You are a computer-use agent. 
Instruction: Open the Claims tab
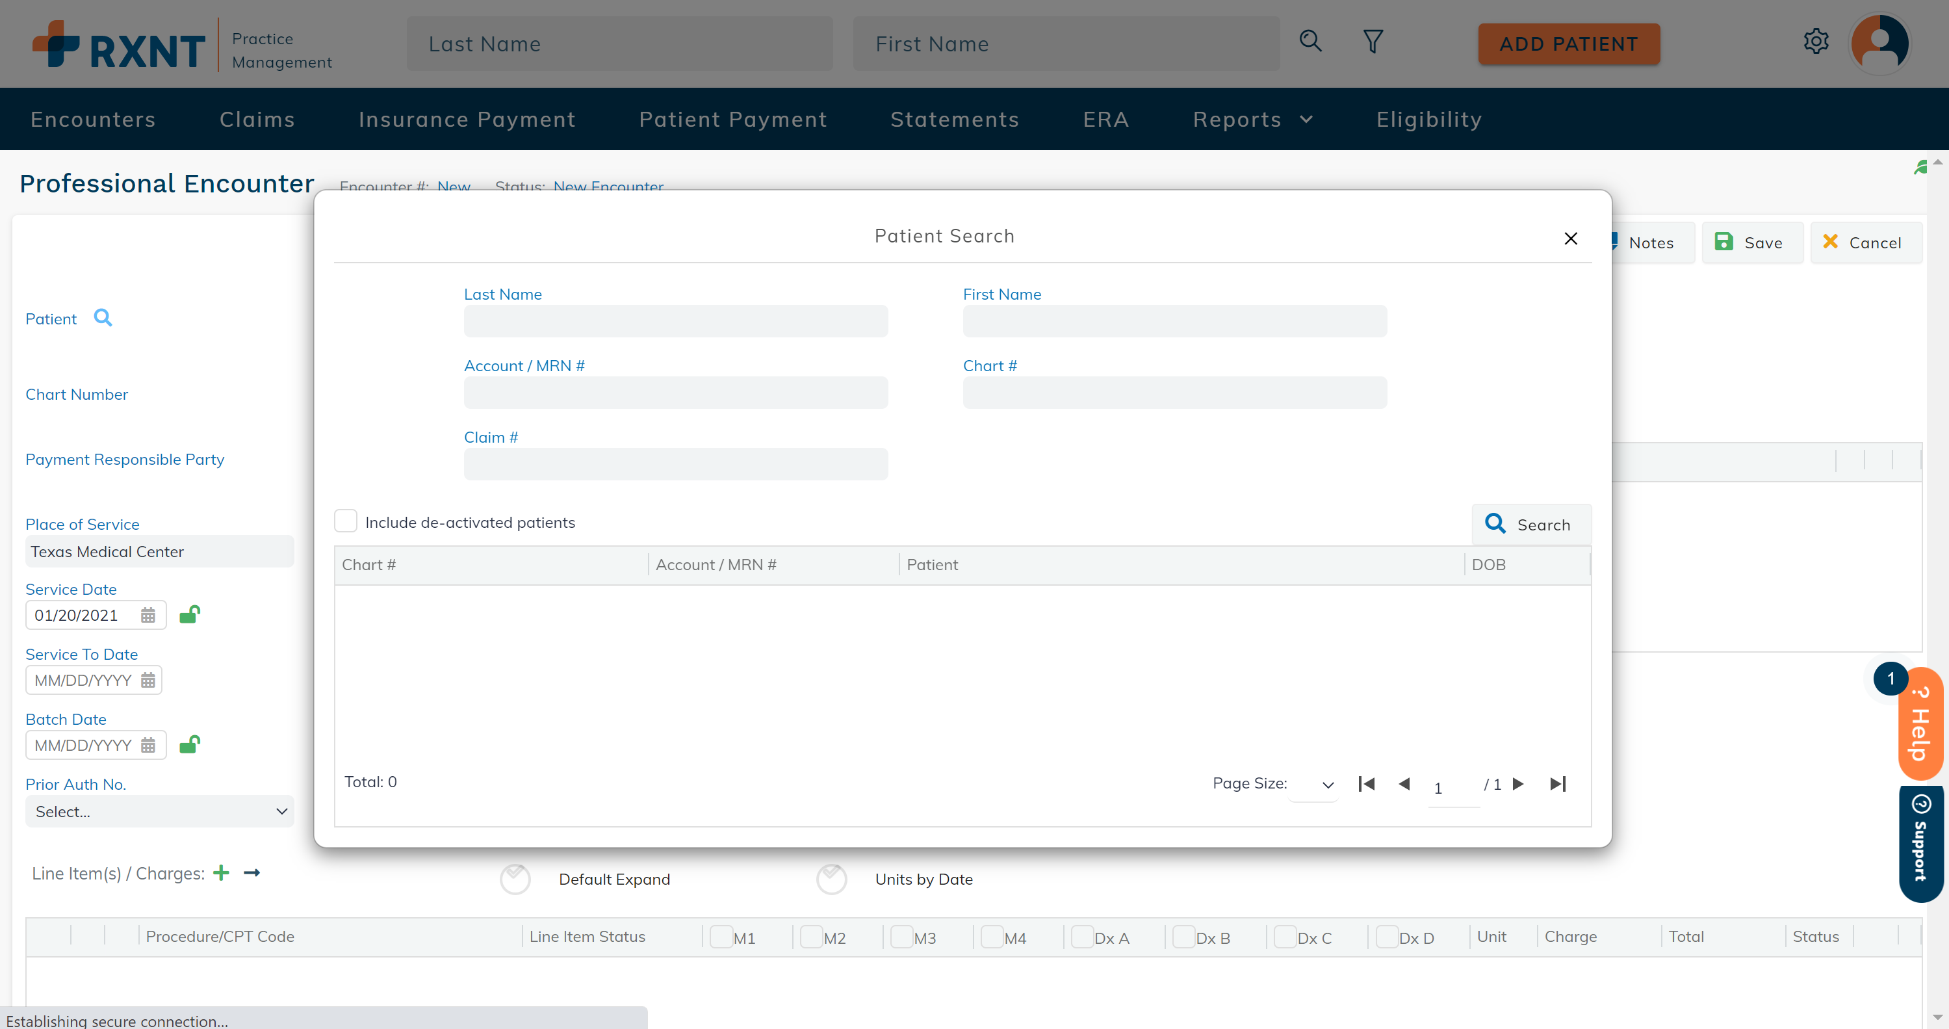point(257,120)
